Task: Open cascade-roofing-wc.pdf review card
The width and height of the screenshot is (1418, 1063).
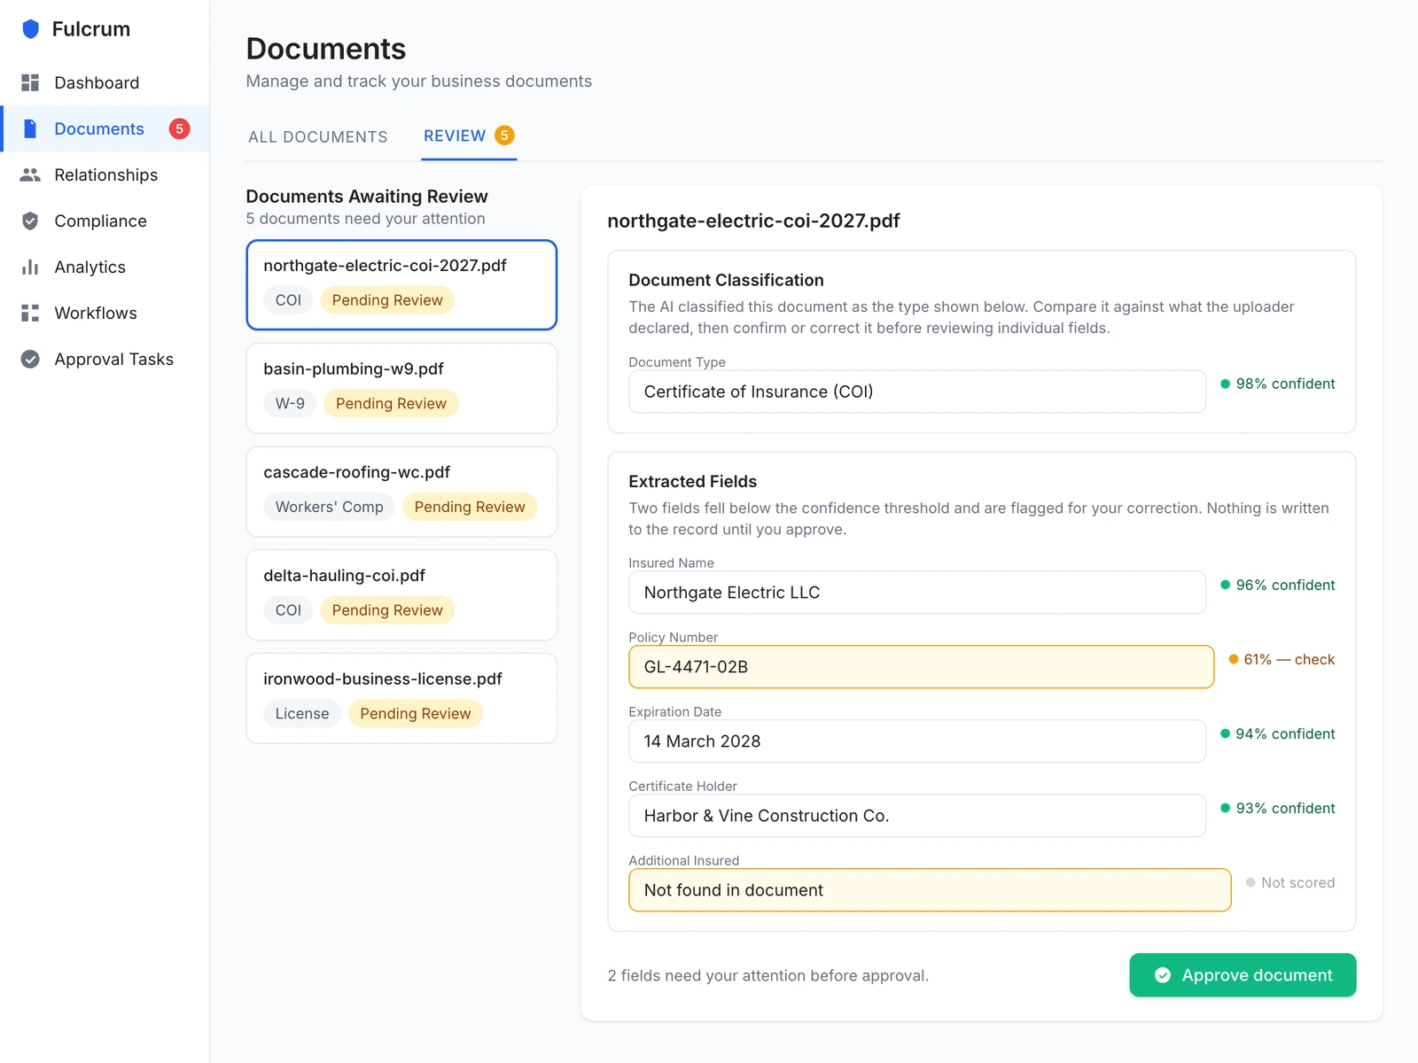Action: (401, 492)
